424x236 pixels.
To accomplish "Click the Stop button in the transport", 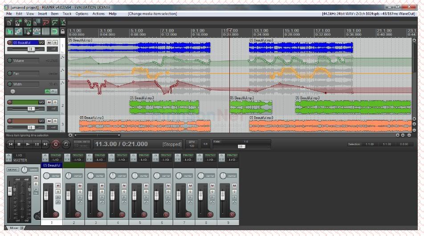I will (19, 144).
